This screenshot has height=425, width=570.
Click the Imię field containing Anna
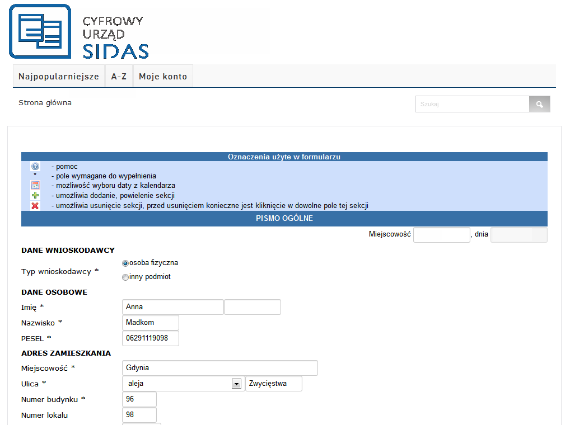pyautogui.click(x=172, y=307)
